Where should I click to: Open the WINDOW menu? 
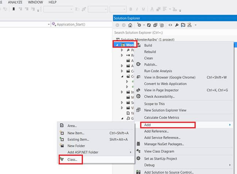(35, 2)
